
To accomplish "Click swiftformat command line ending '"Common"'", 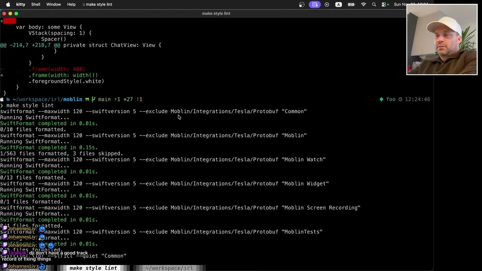I will pyautogui.click(x=153, y=111).
